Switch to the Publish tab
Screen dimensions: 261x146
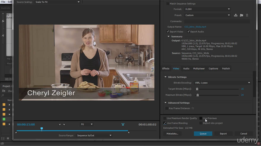(226, 68)
